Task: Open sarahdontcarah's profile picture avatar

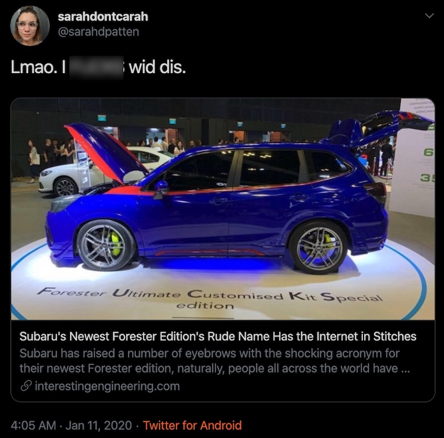Action: (x=30, y=26)
